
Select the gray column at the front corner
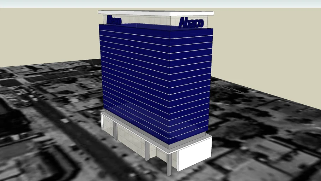[169, 164]
